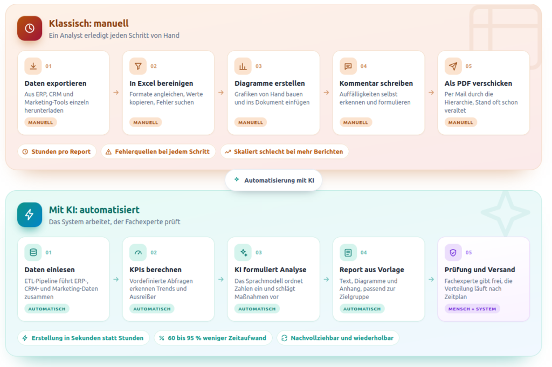552x367 pixels.
Task: Click the MANUELL badge on 'Daten exportieren' card
Action: pyautogui.click(x=40, y=122)
